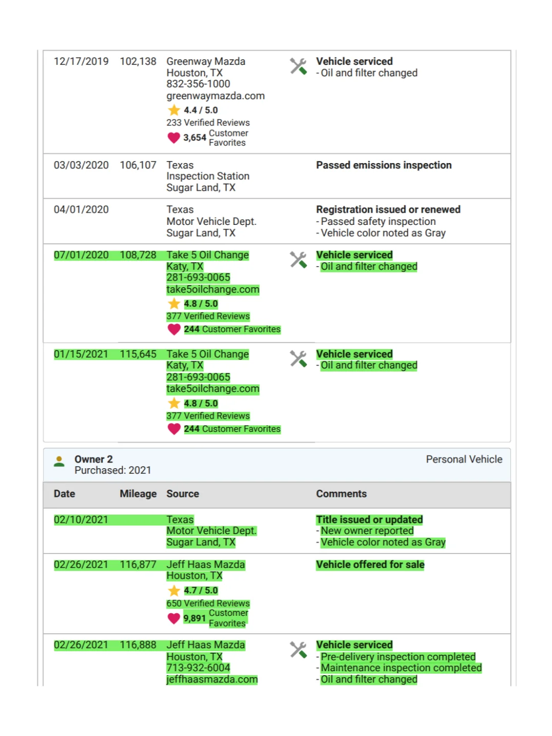Select the Source column header
Viewport: 552px width, 736px height.
(182, 494)
